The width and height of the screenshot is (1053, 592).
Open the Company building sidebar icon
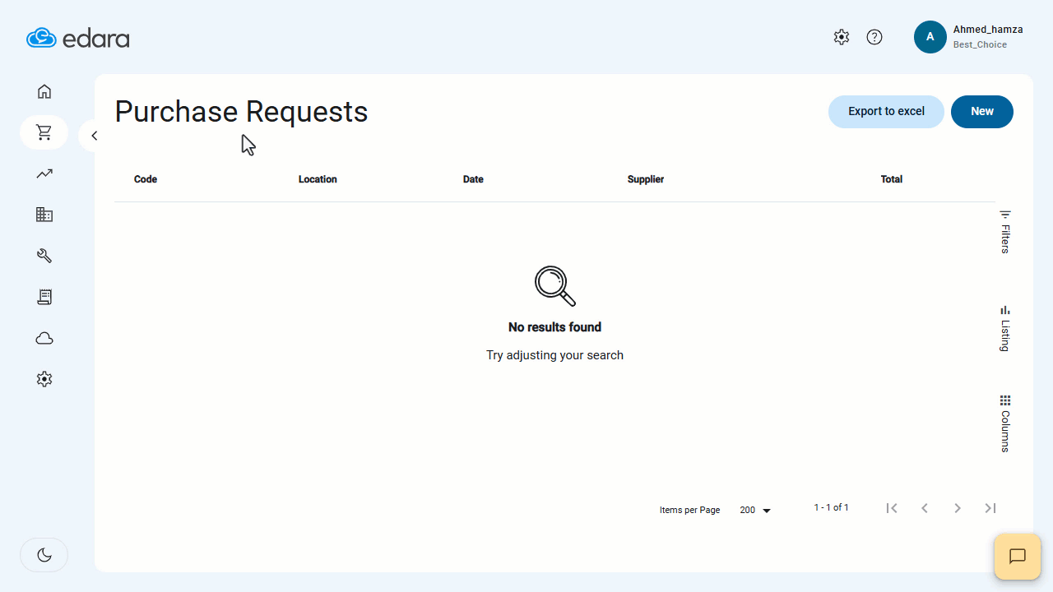tap(44, 215)
